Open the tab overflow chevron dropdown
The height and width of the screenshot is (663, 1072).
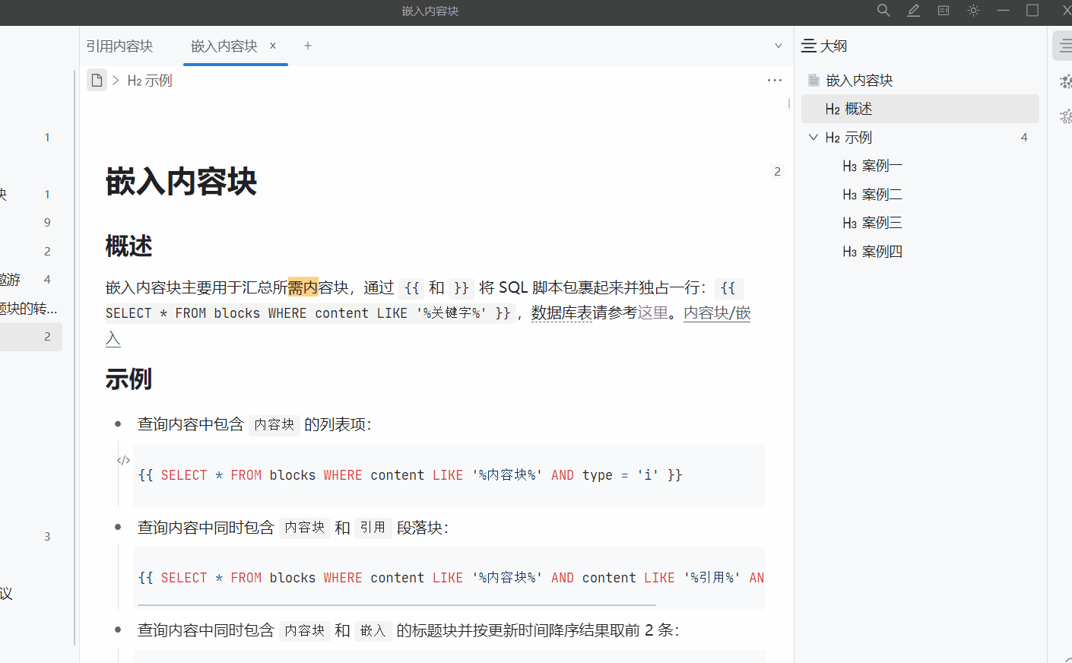778,46
